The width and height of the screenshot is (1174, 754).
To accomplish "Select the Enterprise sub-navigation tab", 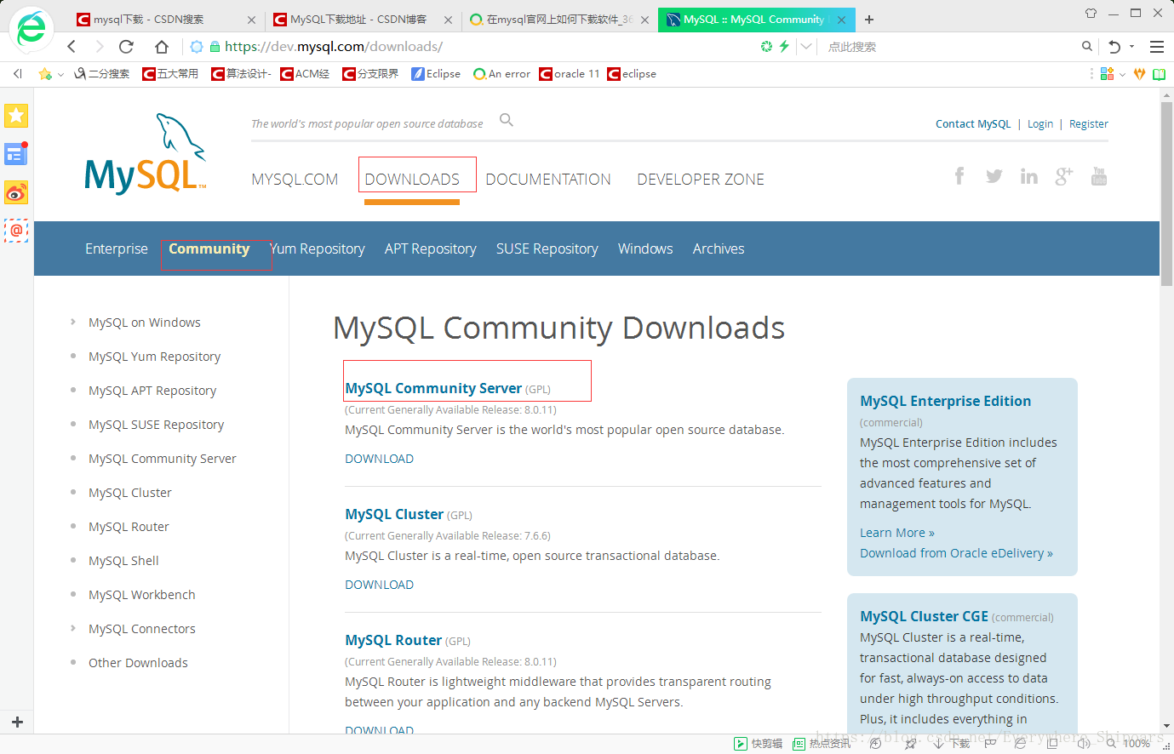I will coord(117,248).
